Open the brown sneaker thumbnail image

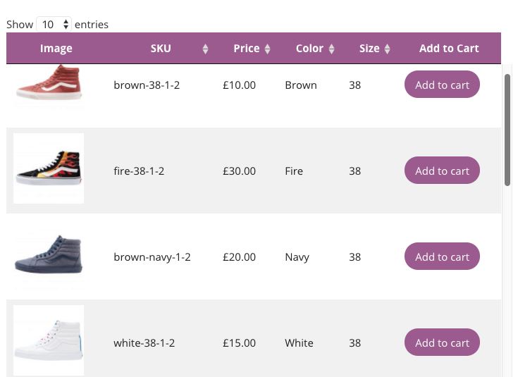coord(49,85)
